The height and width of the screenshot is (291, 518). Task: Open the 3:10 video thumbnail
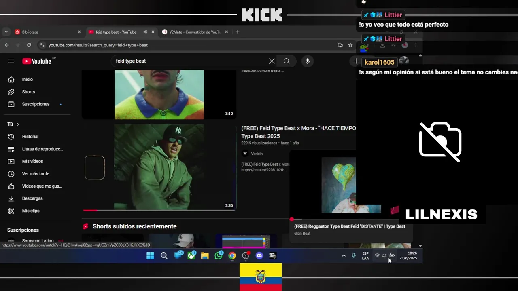(x=159, y=94)
